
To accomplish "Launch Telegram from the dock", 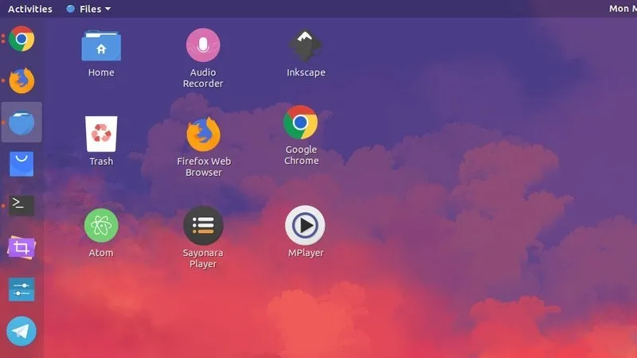I will coord(21,331).
